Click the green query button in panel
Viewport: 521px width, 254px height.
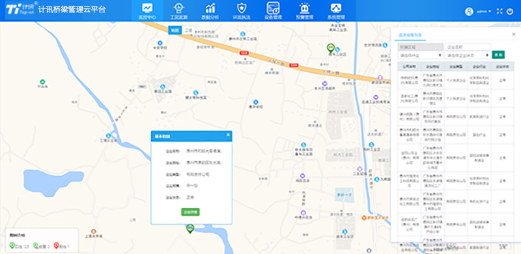click(x=498, y=55)
